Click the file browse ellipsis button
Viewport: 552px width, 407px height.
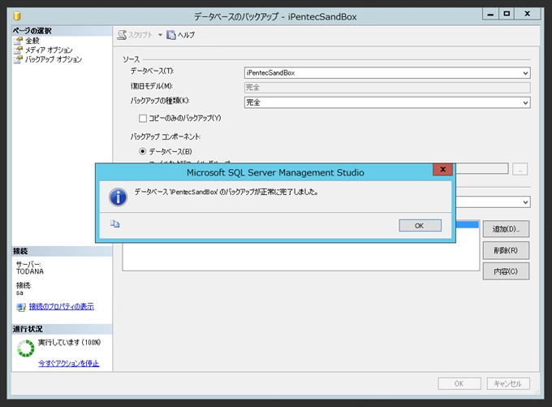[x=520, y=169]
